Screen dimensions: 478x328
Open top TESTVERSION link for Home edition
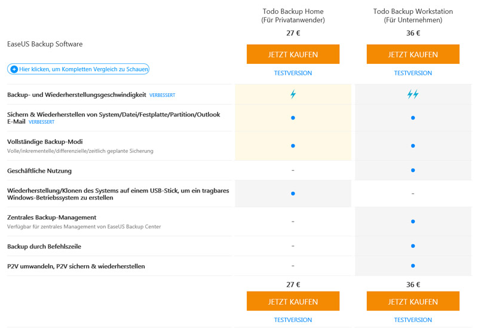(x=293, y=73)
